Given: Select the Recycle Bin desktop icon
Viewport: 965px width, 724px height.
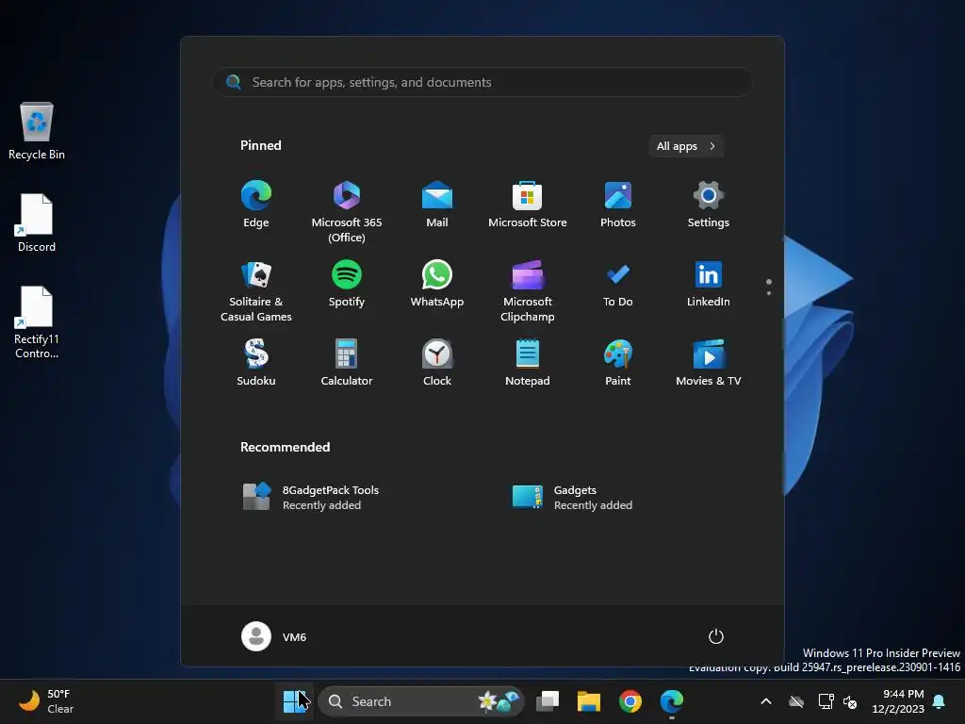Looking at the screenshot, I should point(37,131).
